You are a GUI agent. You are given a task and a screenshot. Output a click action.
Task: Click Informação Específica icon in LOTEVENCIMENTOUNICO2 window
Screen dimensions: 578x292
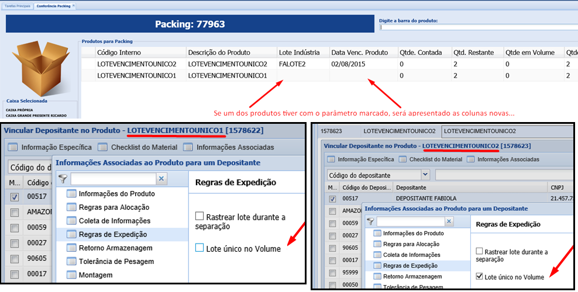331,159
